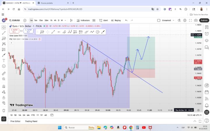Toggle hide all drawings eye icon
210x131 pixels.
click(4, 103)
